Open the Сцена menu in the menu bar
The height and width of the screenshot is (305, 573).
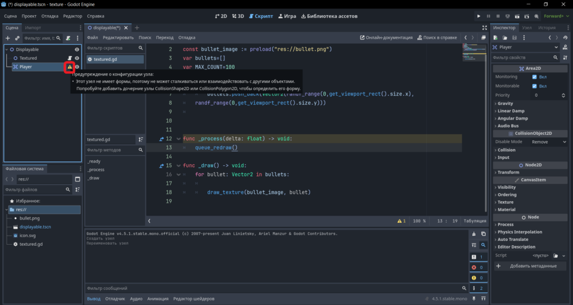[10, 16]
